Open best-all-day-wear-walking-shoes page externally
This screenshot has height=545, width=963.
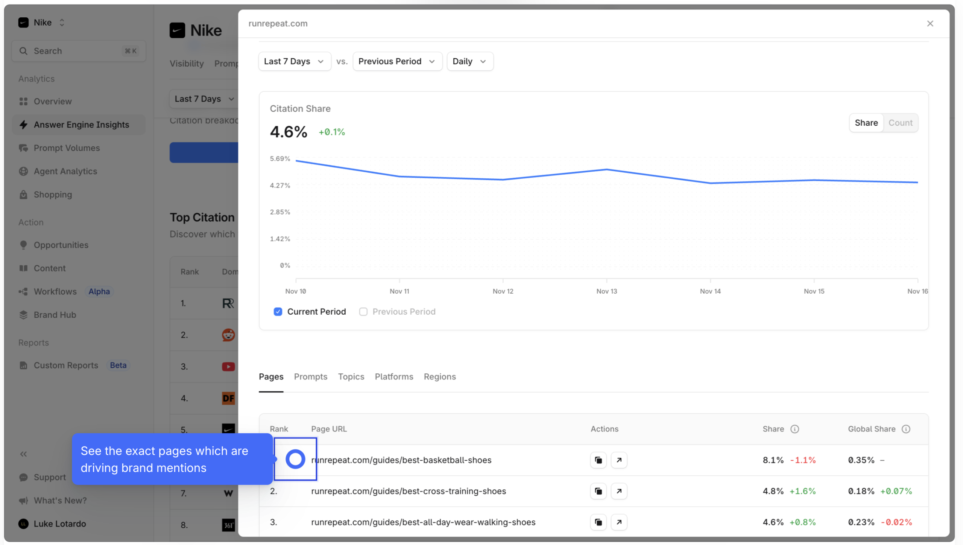(x=619, y=522)
